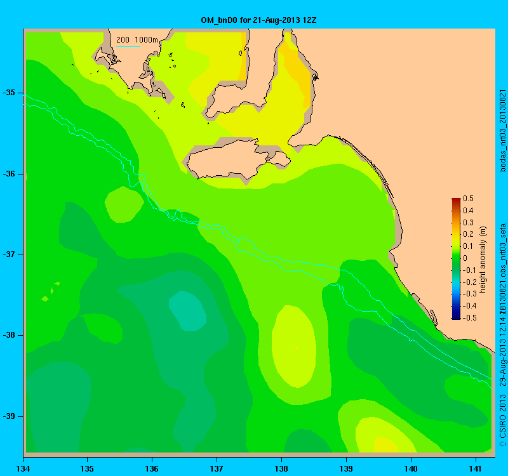Click the latitude label '-37'

(9, 255)
